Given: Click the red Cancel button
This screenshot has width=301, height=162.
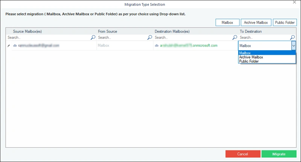Looking at the screenshot, I should [x=243, y=154].
